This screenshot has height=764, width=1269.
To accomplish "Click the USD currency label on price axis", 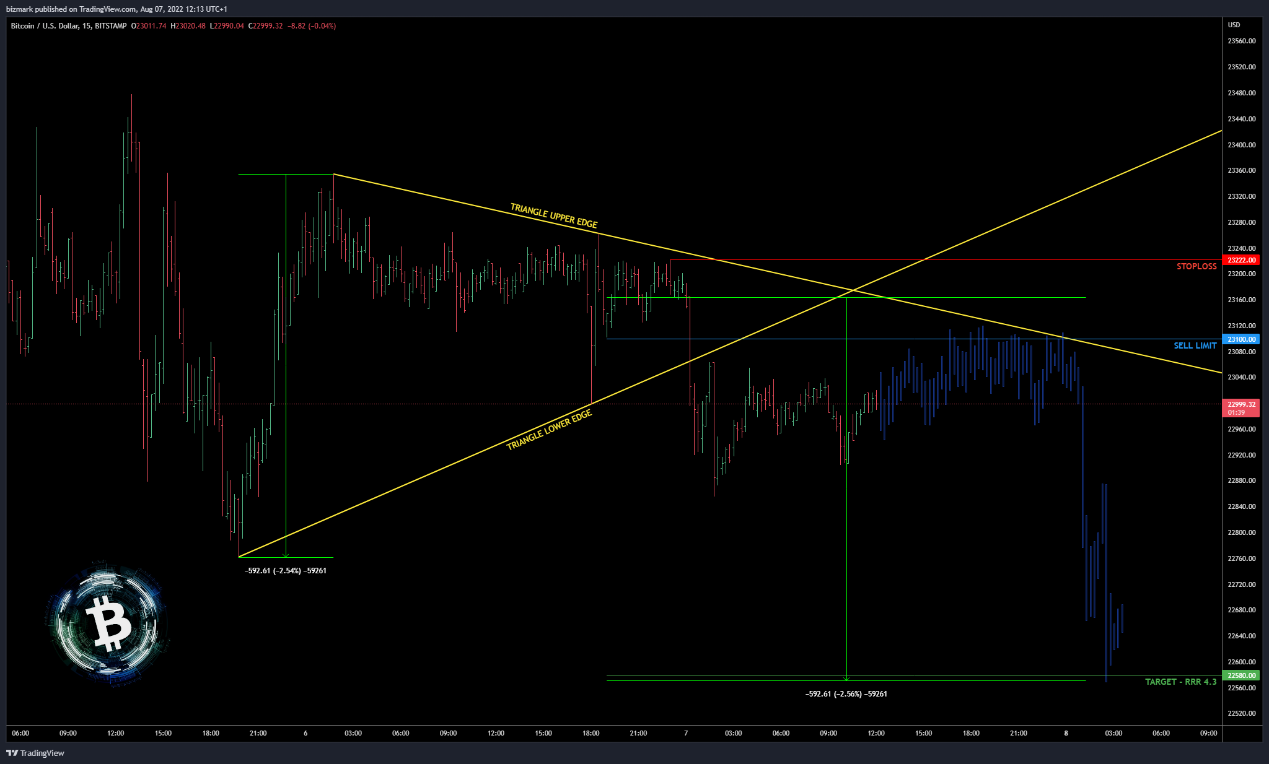I will (x=1234, y=25).
